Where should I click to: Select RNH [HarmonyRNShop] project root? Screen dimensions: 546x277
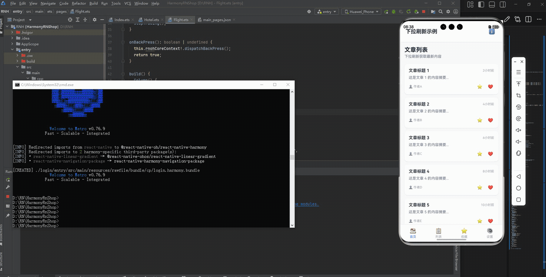click(x=37, y=27)
